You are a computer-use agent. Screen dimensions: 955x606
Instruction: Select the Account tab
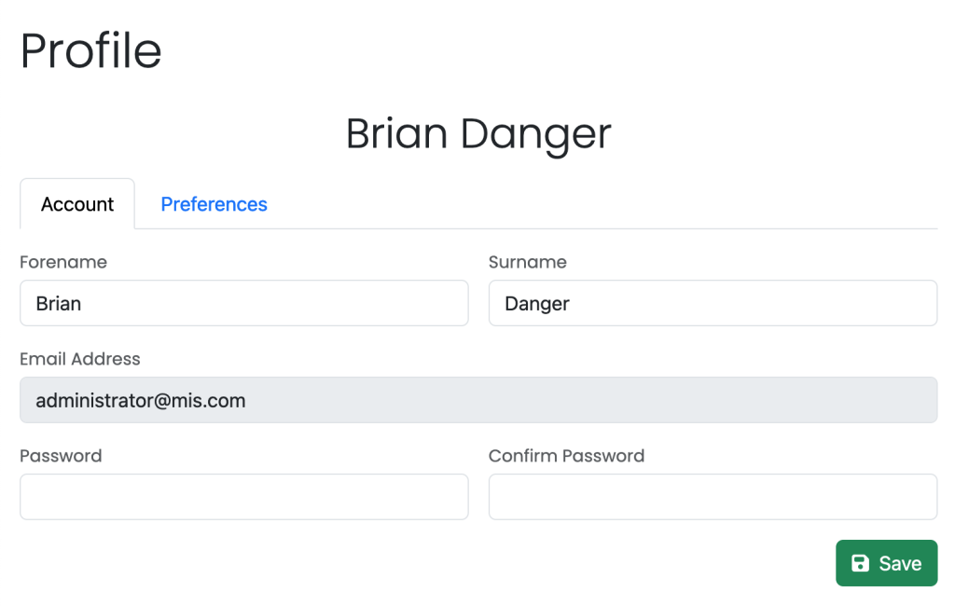pos(77,204)
